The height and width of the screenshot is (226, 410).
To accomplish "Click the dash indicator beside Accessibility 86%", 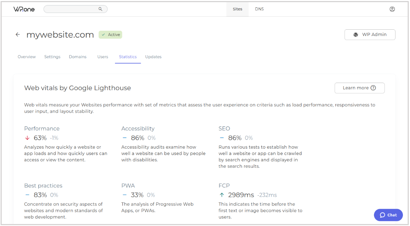I will (125, 138).
